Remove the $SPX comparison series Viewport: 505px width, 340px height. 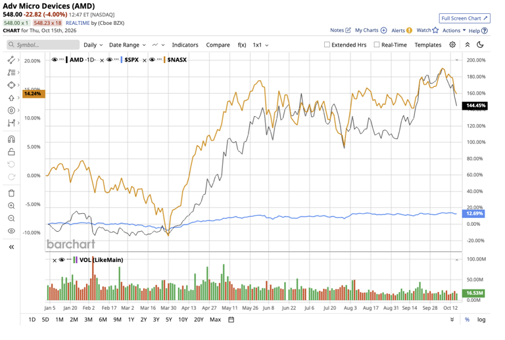102,60
